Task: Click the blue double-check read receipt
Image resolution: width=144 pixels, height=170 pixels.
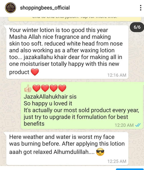Action: pyautogui.click(x=138, y=125)
